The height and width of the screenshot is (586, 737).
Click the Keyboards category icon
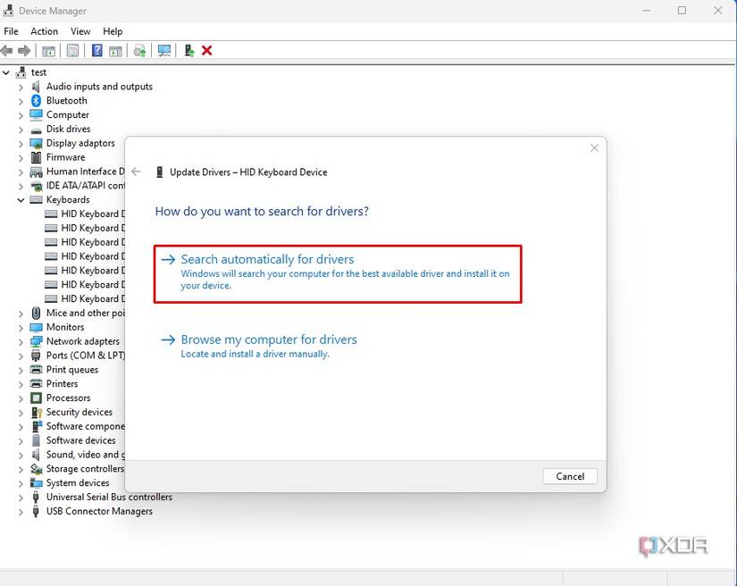pyautogui.click(x=37, y=200)
